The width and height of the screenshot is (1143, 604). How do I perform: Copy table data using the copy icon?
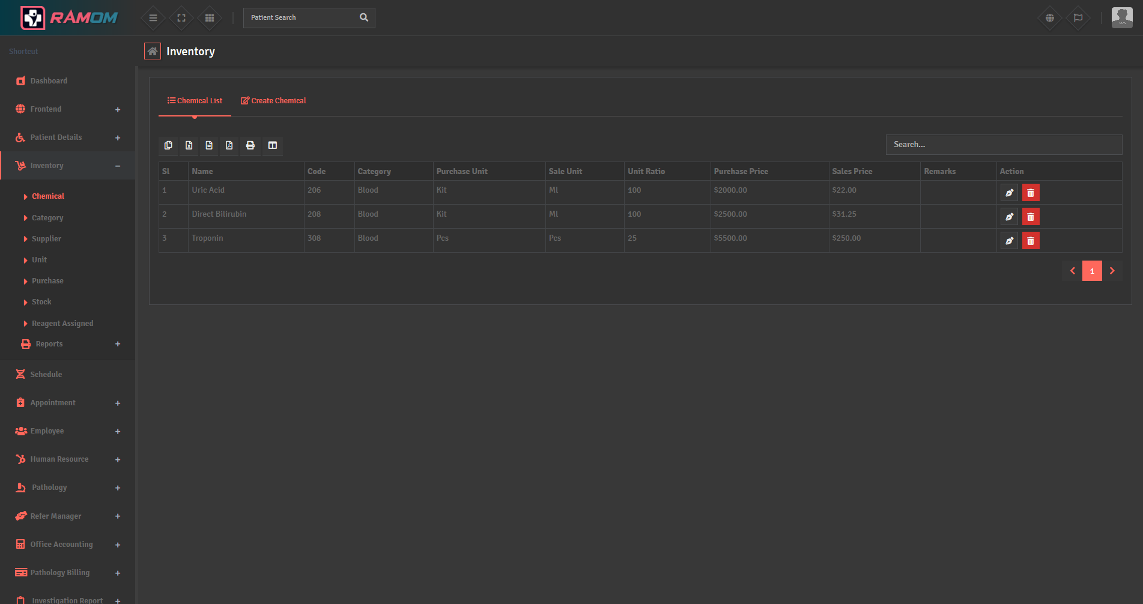[168, 145]
